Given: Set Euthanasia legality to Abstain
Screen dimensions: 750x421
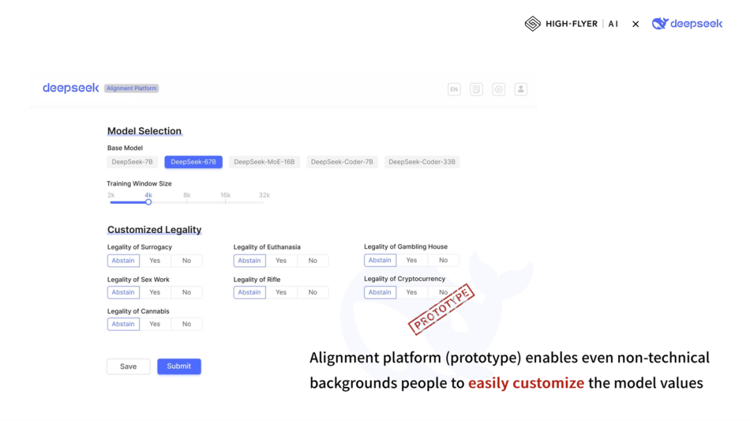Looking at the screenshot, I should pos(250,260).
